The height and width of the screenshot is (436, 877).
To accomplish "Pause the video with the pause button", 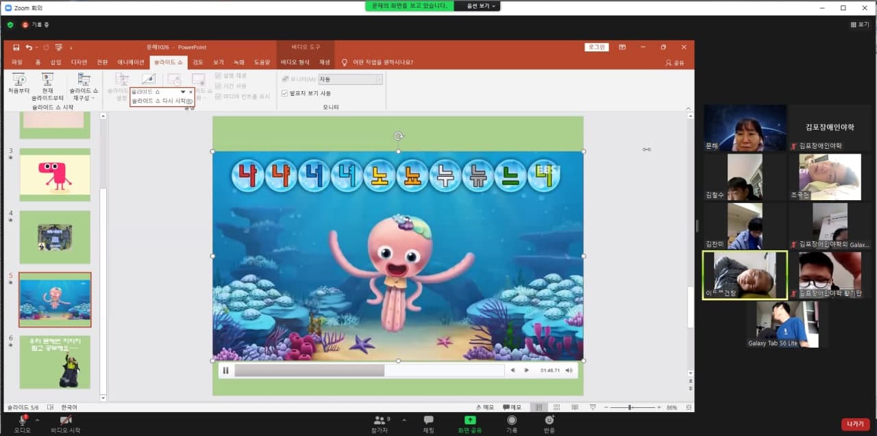I will coord(225,370).
